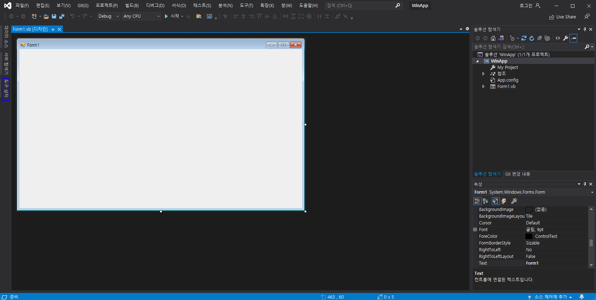The height and width of the screenshot is (300, 596).
Task: Click the Properties wrench in Solution Explorer
Action: [566, 38]
